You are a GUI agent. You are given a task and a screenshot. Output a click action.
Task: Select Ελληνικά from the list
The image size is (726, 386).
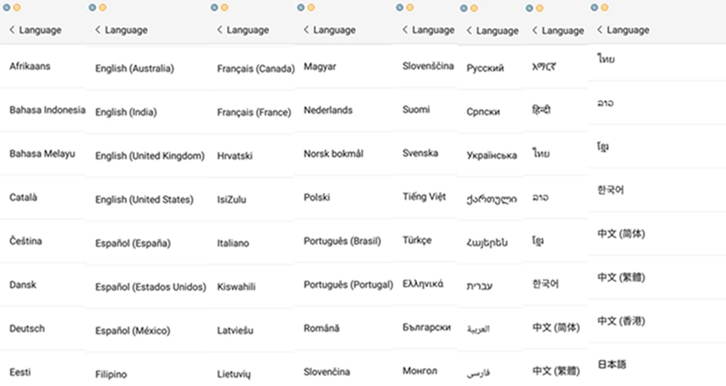tap(422, 284)
